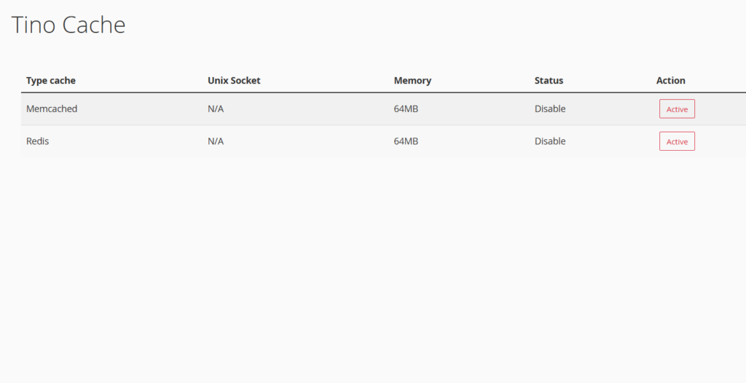Click the Status column header
This screenshot has width=746, height=383.
tap(549, 80)
